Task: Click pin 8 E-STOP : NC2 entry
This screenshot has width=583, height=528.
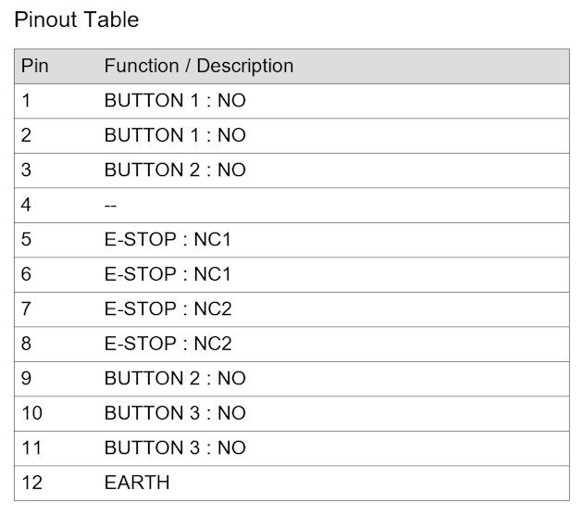Action: coord(167,344)
